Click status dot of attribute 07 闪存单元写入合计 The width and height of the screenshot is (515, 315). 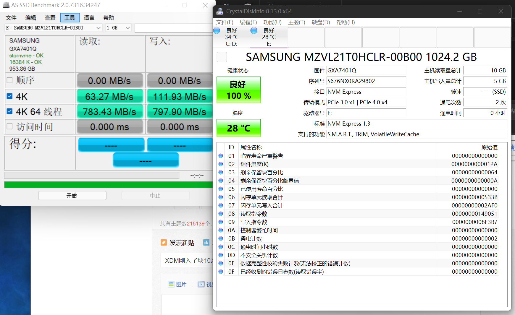tap(221, 205)
